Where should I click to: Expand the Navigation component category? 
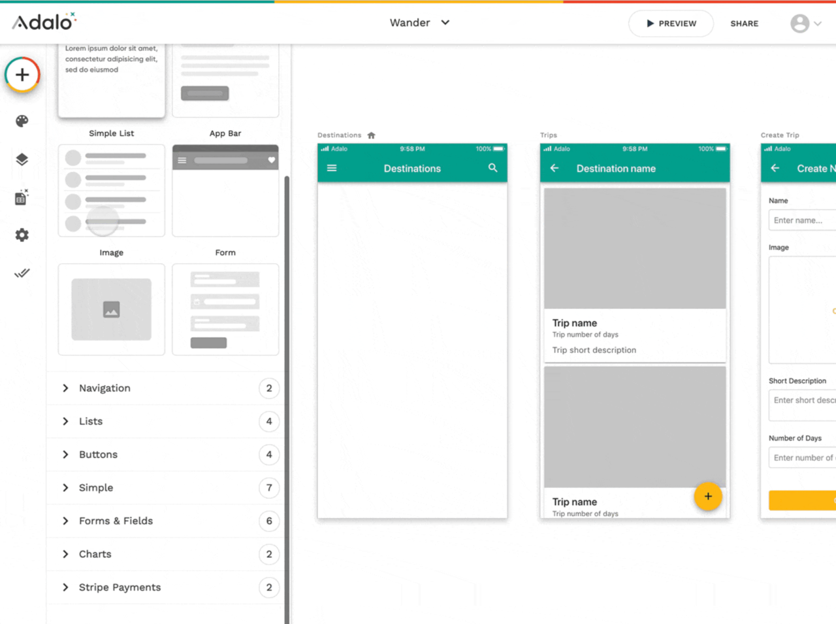[x=104, y=388]
